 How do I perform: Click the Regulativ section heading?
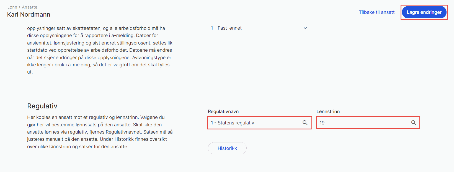click(42, 106)
